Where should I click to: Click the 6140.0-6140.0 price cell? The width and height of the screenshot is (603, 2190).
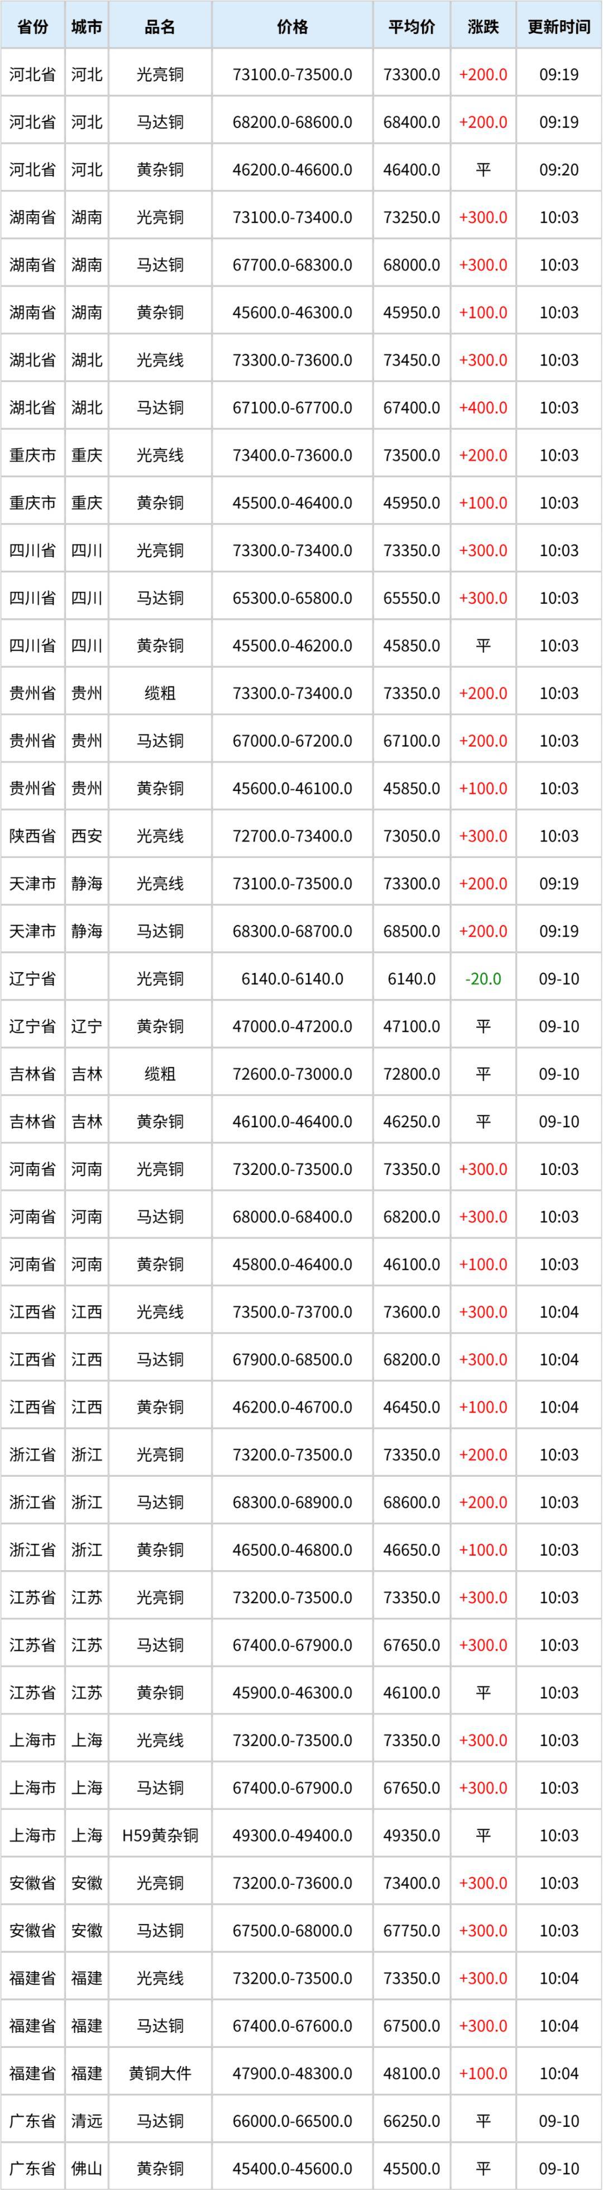[292, 979]
